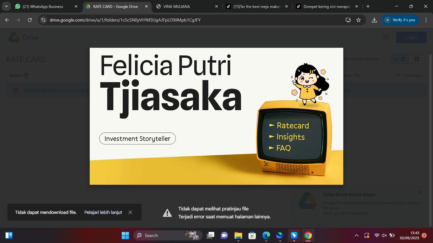Open Chrome's three-dot menu
Screen dimensions: 433x243
[426, 20]
